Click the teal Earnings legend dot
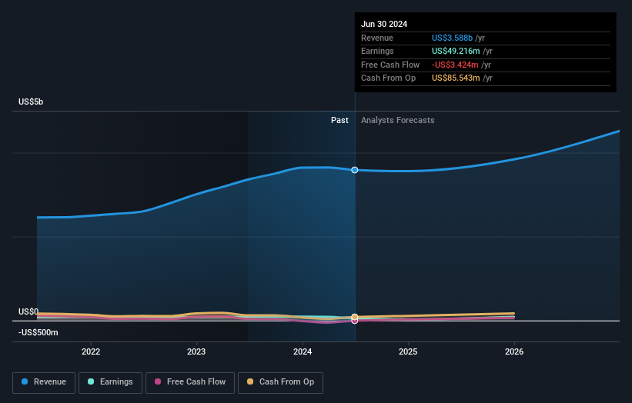 tap(91, 381)
